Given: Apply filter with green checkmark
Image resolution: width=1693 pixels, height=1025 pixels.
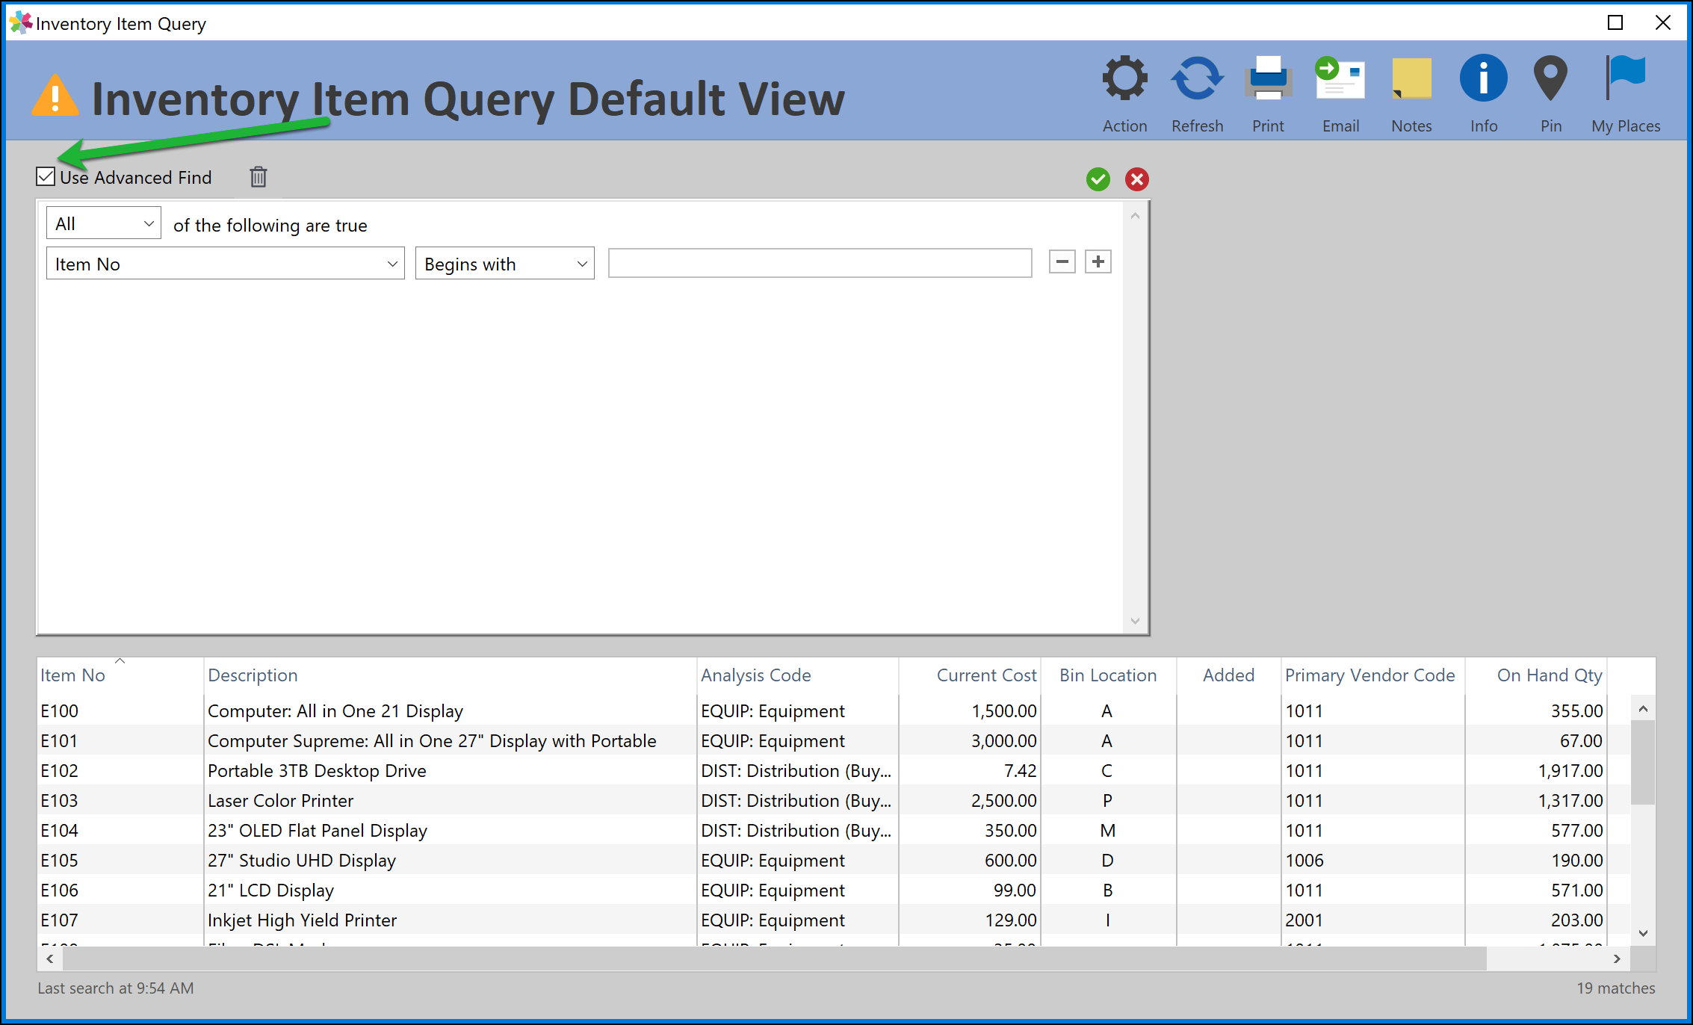Looking at the screenshot, I should [1098, 179].
